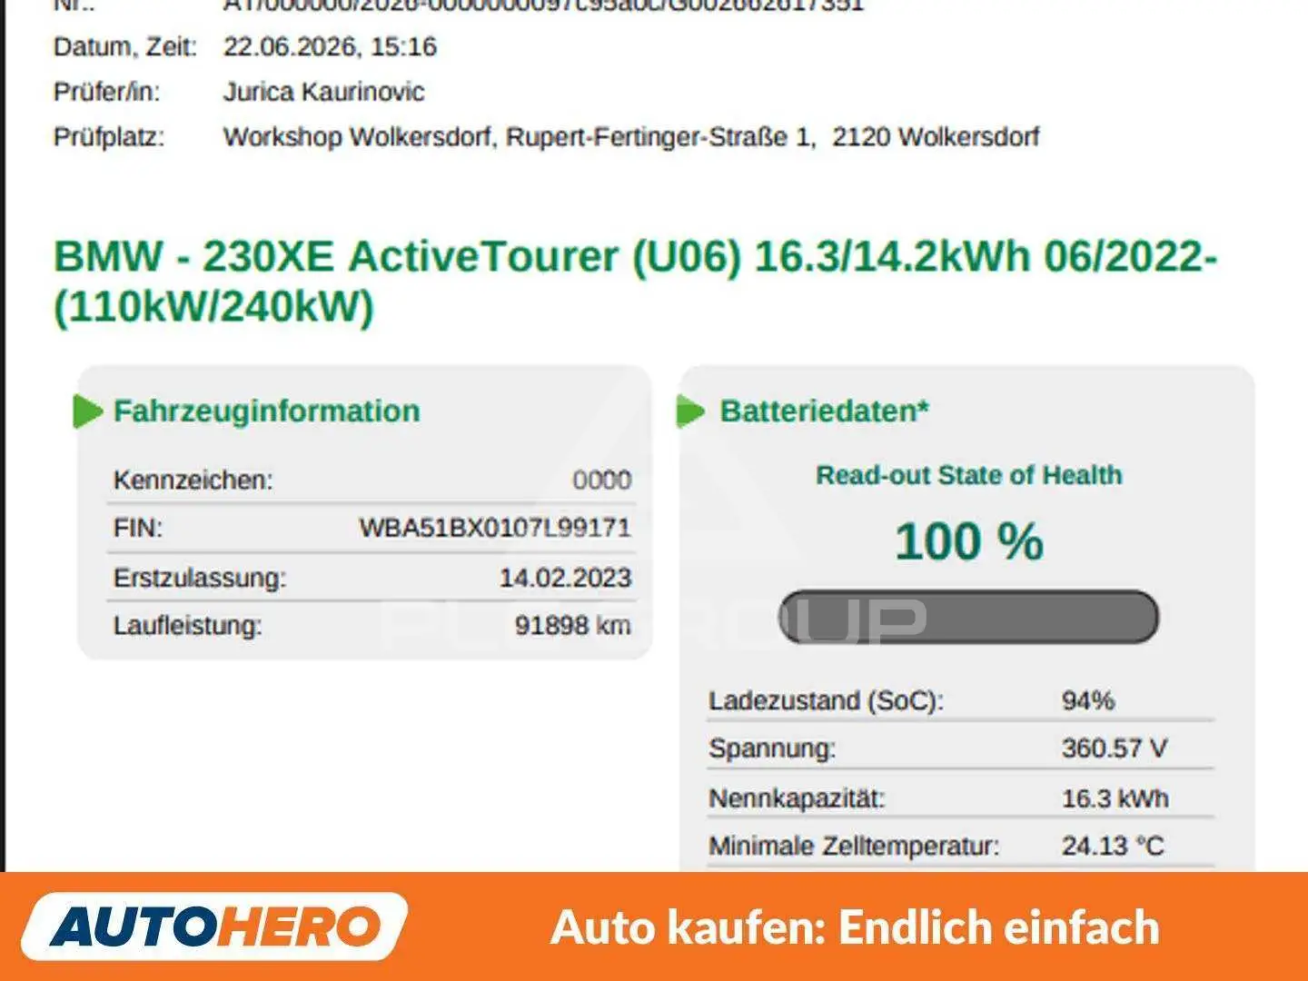Click the "Spannung:" label
The image size is (1308, 981).
772,748
